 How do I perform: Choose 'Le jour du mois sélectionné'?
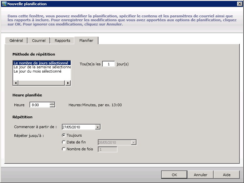pos(42,71)
